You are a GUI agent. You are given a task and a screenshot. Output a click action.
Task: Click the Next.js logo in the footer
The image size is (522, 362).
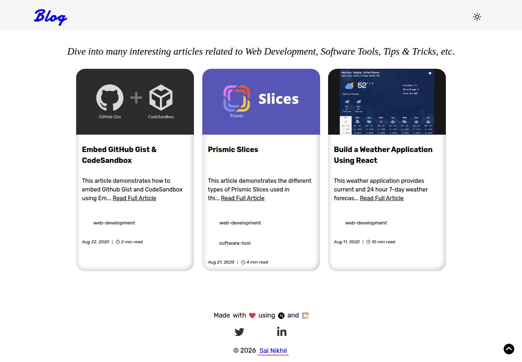point(281,316)
